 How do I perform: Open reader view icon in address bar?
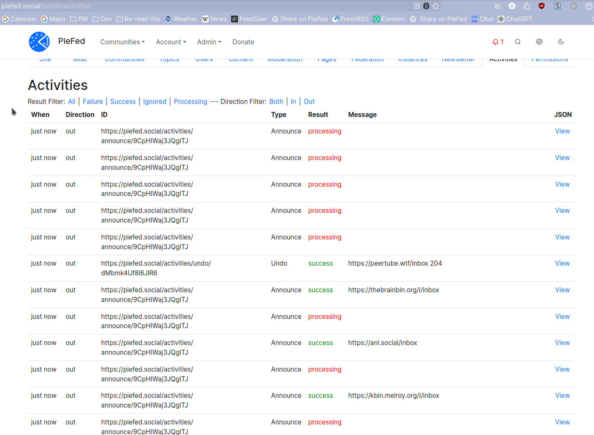pyautogui.click(x=417, y=6)
